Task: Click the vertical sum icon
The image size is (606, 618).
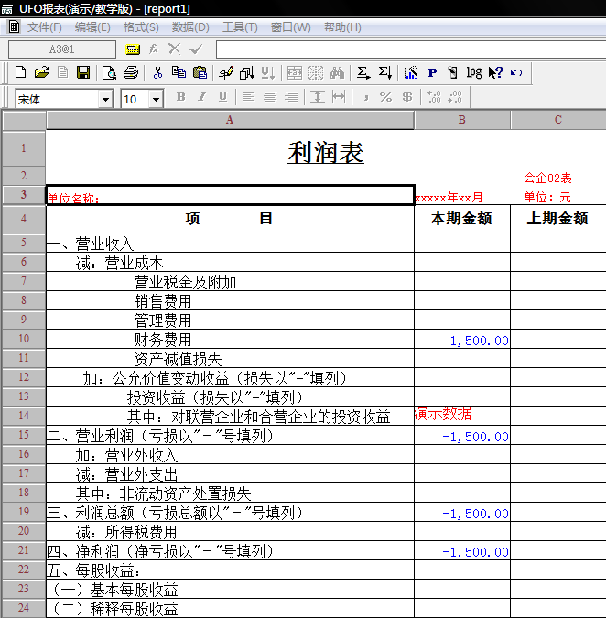Action: (385, 72)
